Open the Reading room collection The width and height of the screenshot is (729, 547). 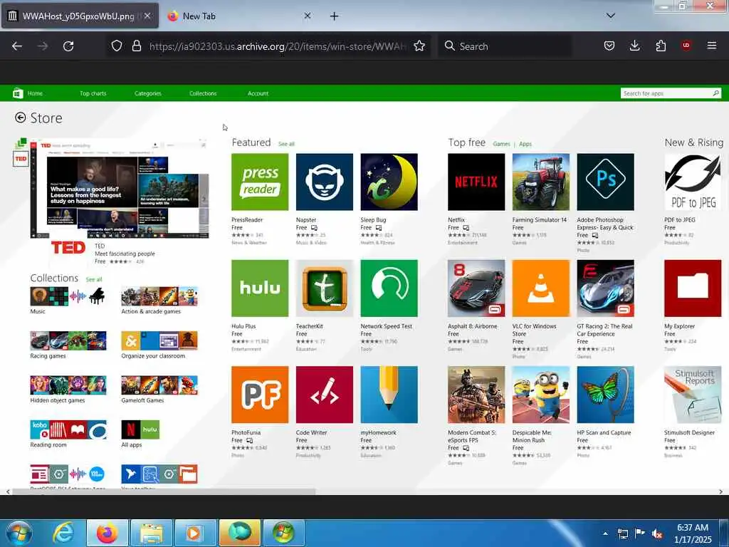(68, 434)
